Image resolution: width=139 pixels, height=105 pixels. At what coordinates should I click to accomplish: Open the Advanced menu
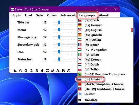[x=68, y=15]
